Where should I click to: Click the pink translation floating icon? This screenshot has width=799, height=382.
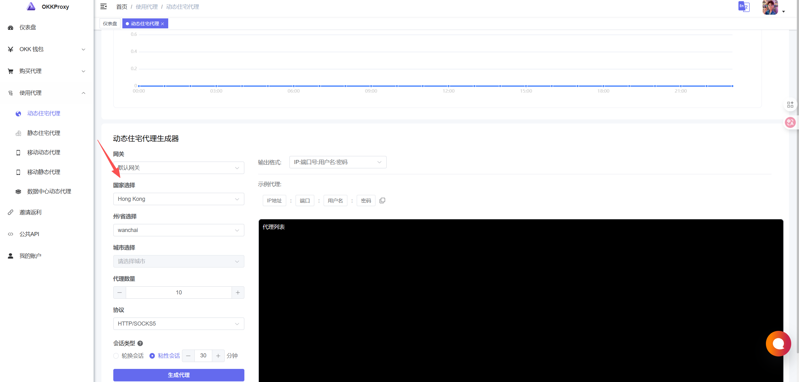790,122
